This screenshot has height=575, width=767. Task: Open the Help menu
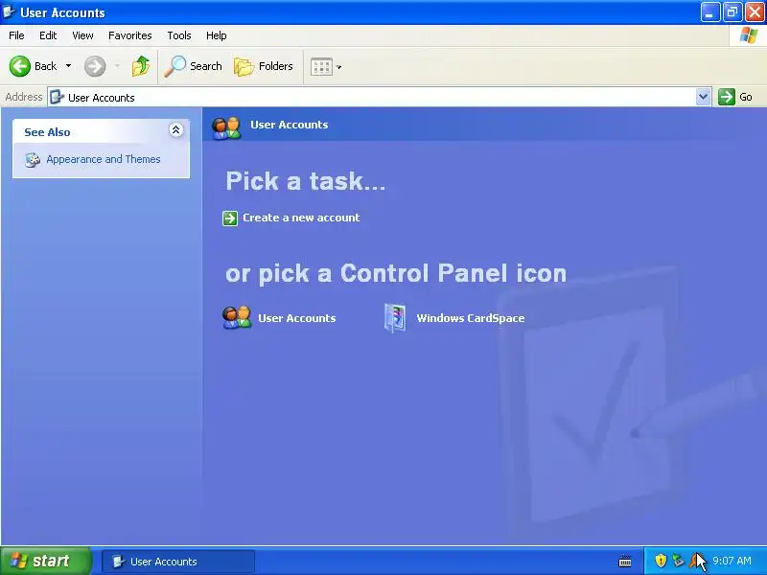coord(217,35)
